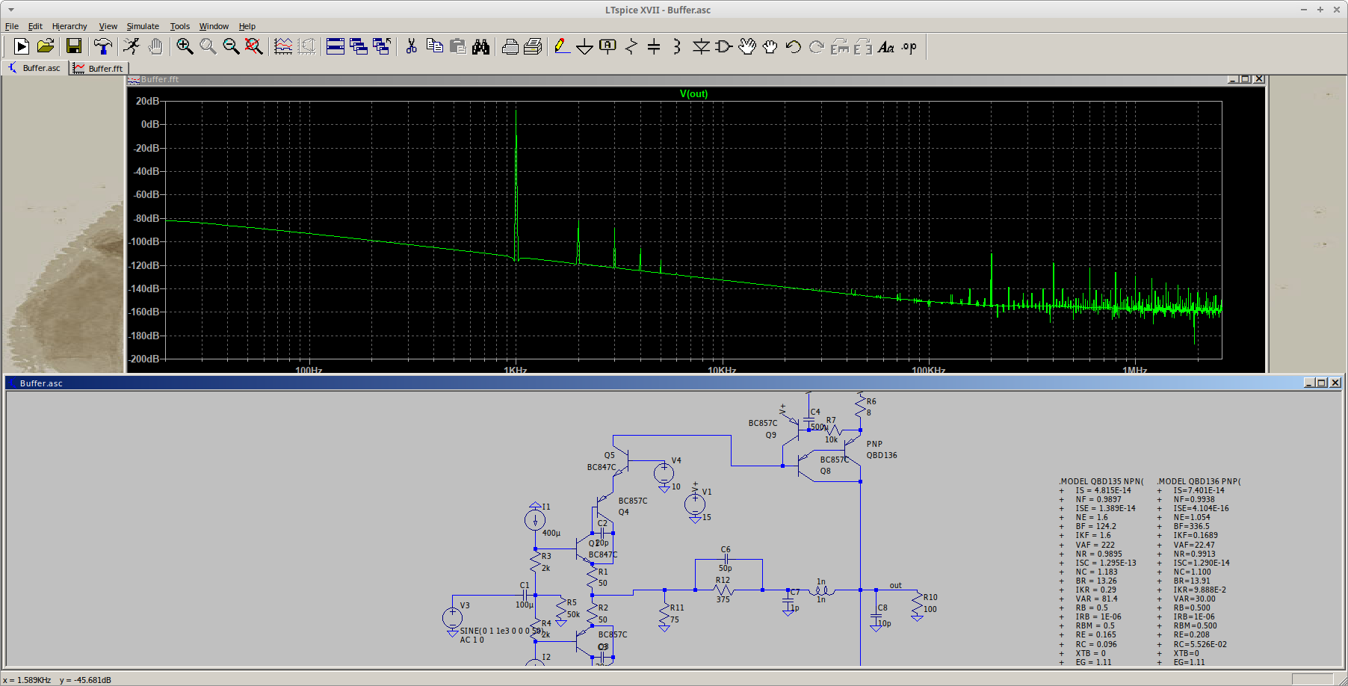Select the Text Aa tool
The width and height of the screenshot is (1348, 686).
(886, 46)
